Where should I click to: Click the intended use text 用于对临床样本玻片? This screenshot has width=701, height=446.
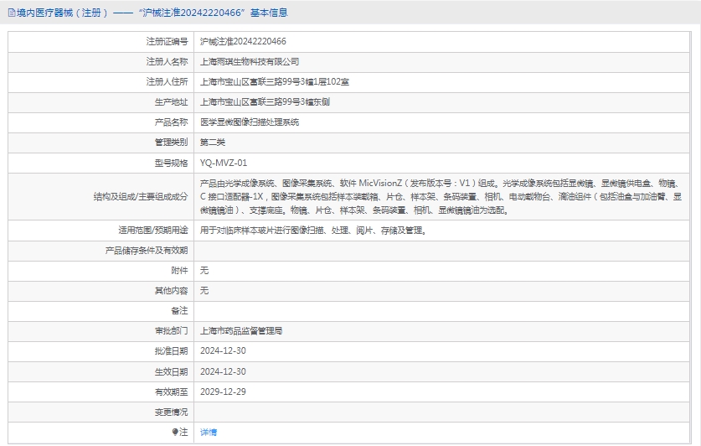(313, 230)
